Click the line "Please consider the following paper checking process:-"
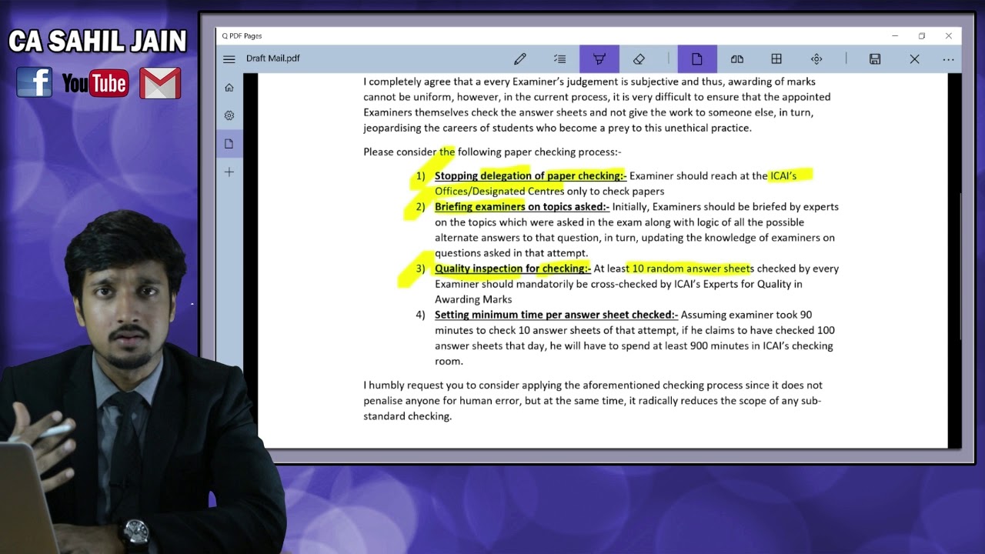985x554 pixels. pos(492,152)
